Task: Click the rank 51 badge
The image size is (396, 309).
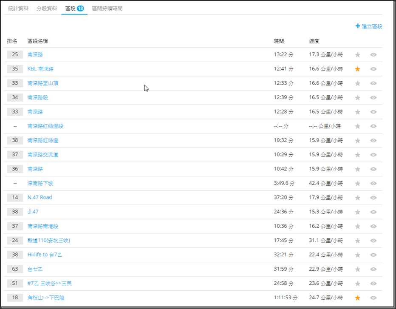Action: [15, 283]
